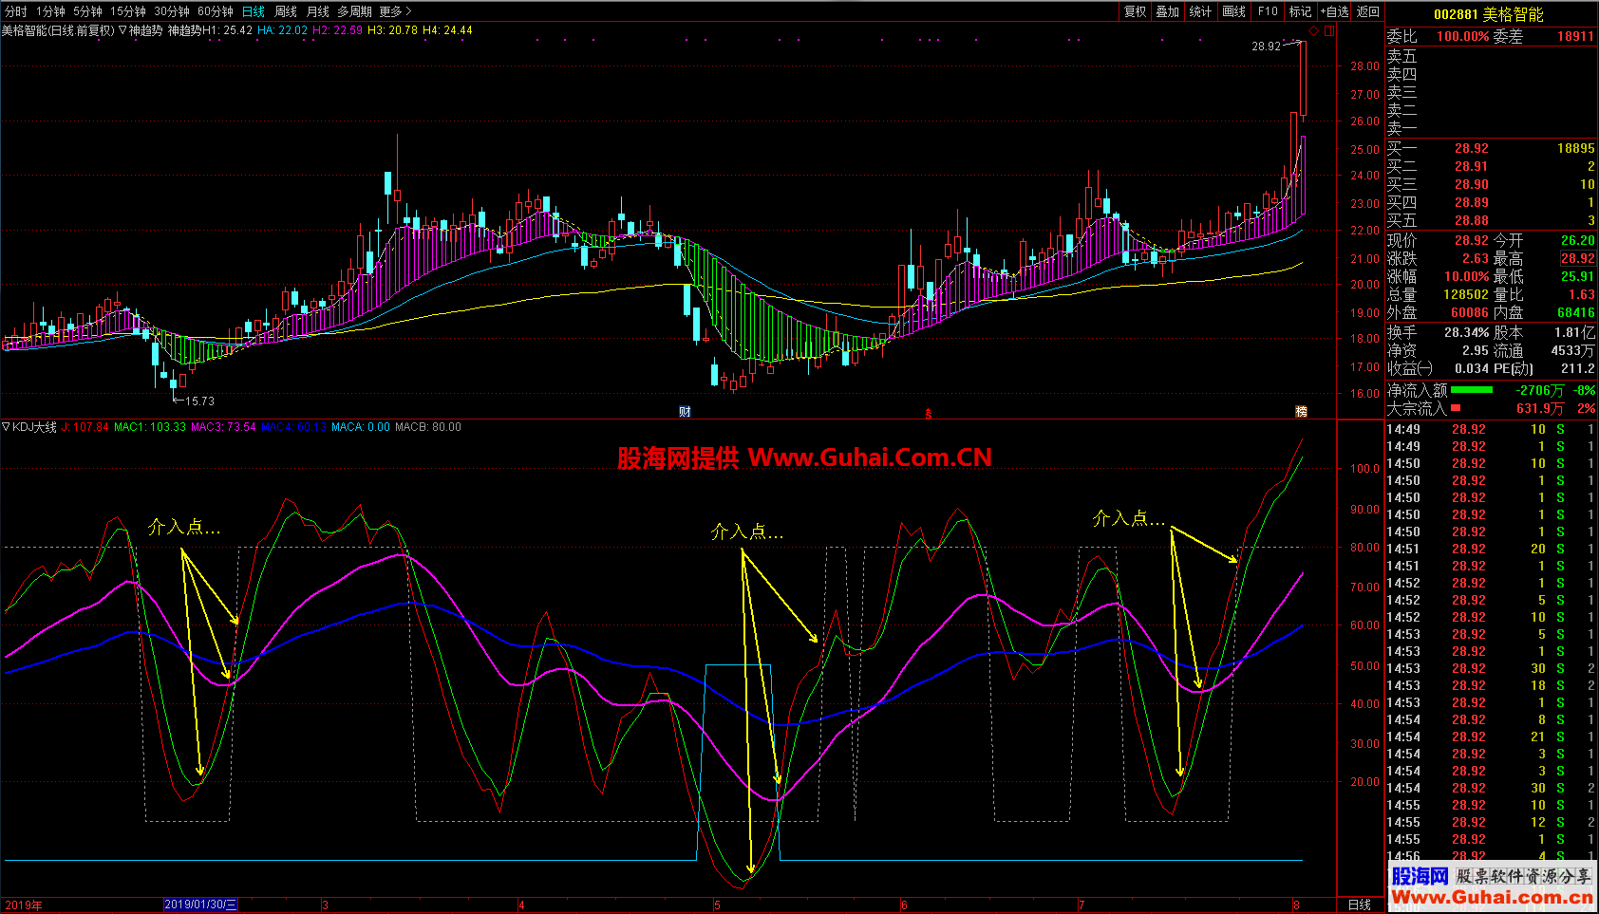This screenshot has width=1599, height=914.
Task: Click the 榜 marker on the chart
Action: (1302, 412)
